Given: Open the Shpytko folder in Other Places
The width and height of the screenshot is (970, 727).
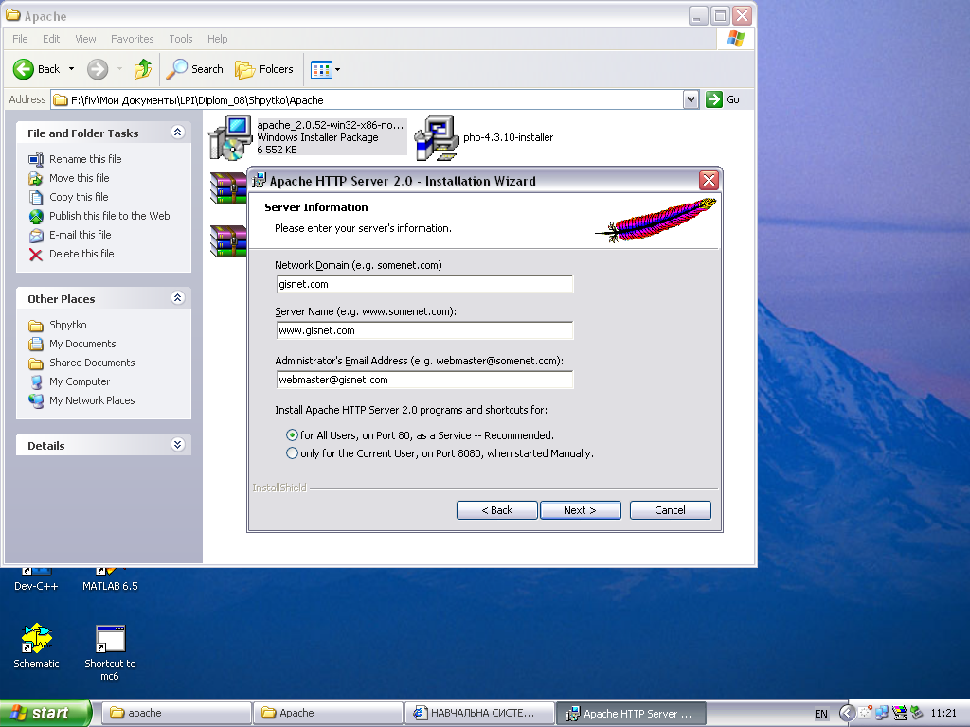Looking at the screenshot, I should tap(68, 325).
